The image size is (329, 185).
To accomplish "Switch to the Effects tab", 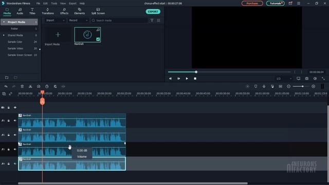I will [64, 11].
